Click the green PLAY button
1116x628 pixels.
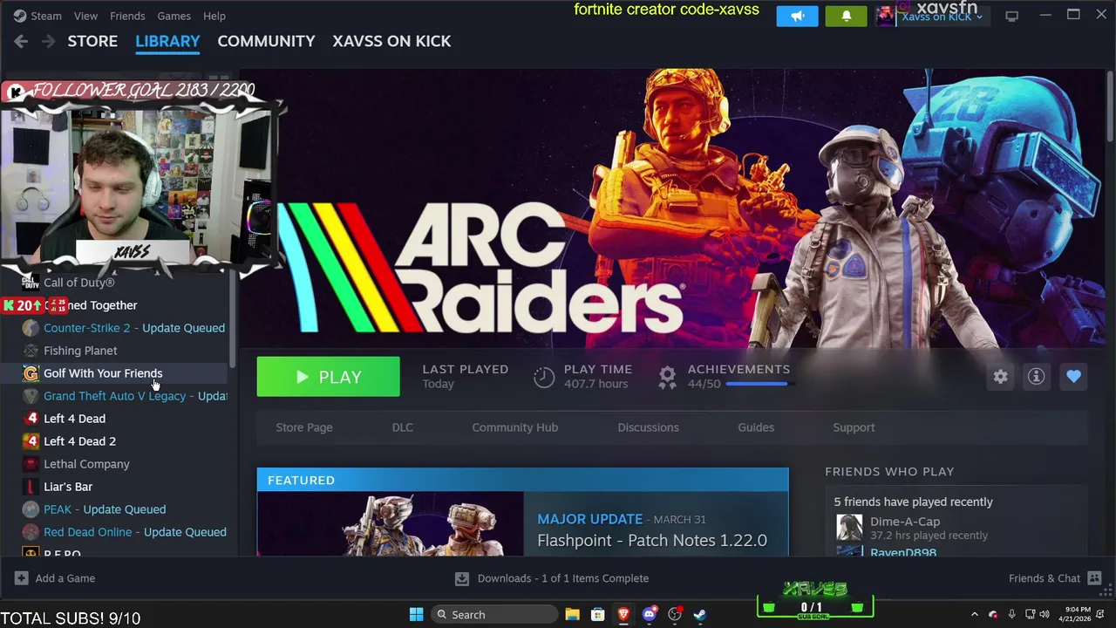[328, 377]
